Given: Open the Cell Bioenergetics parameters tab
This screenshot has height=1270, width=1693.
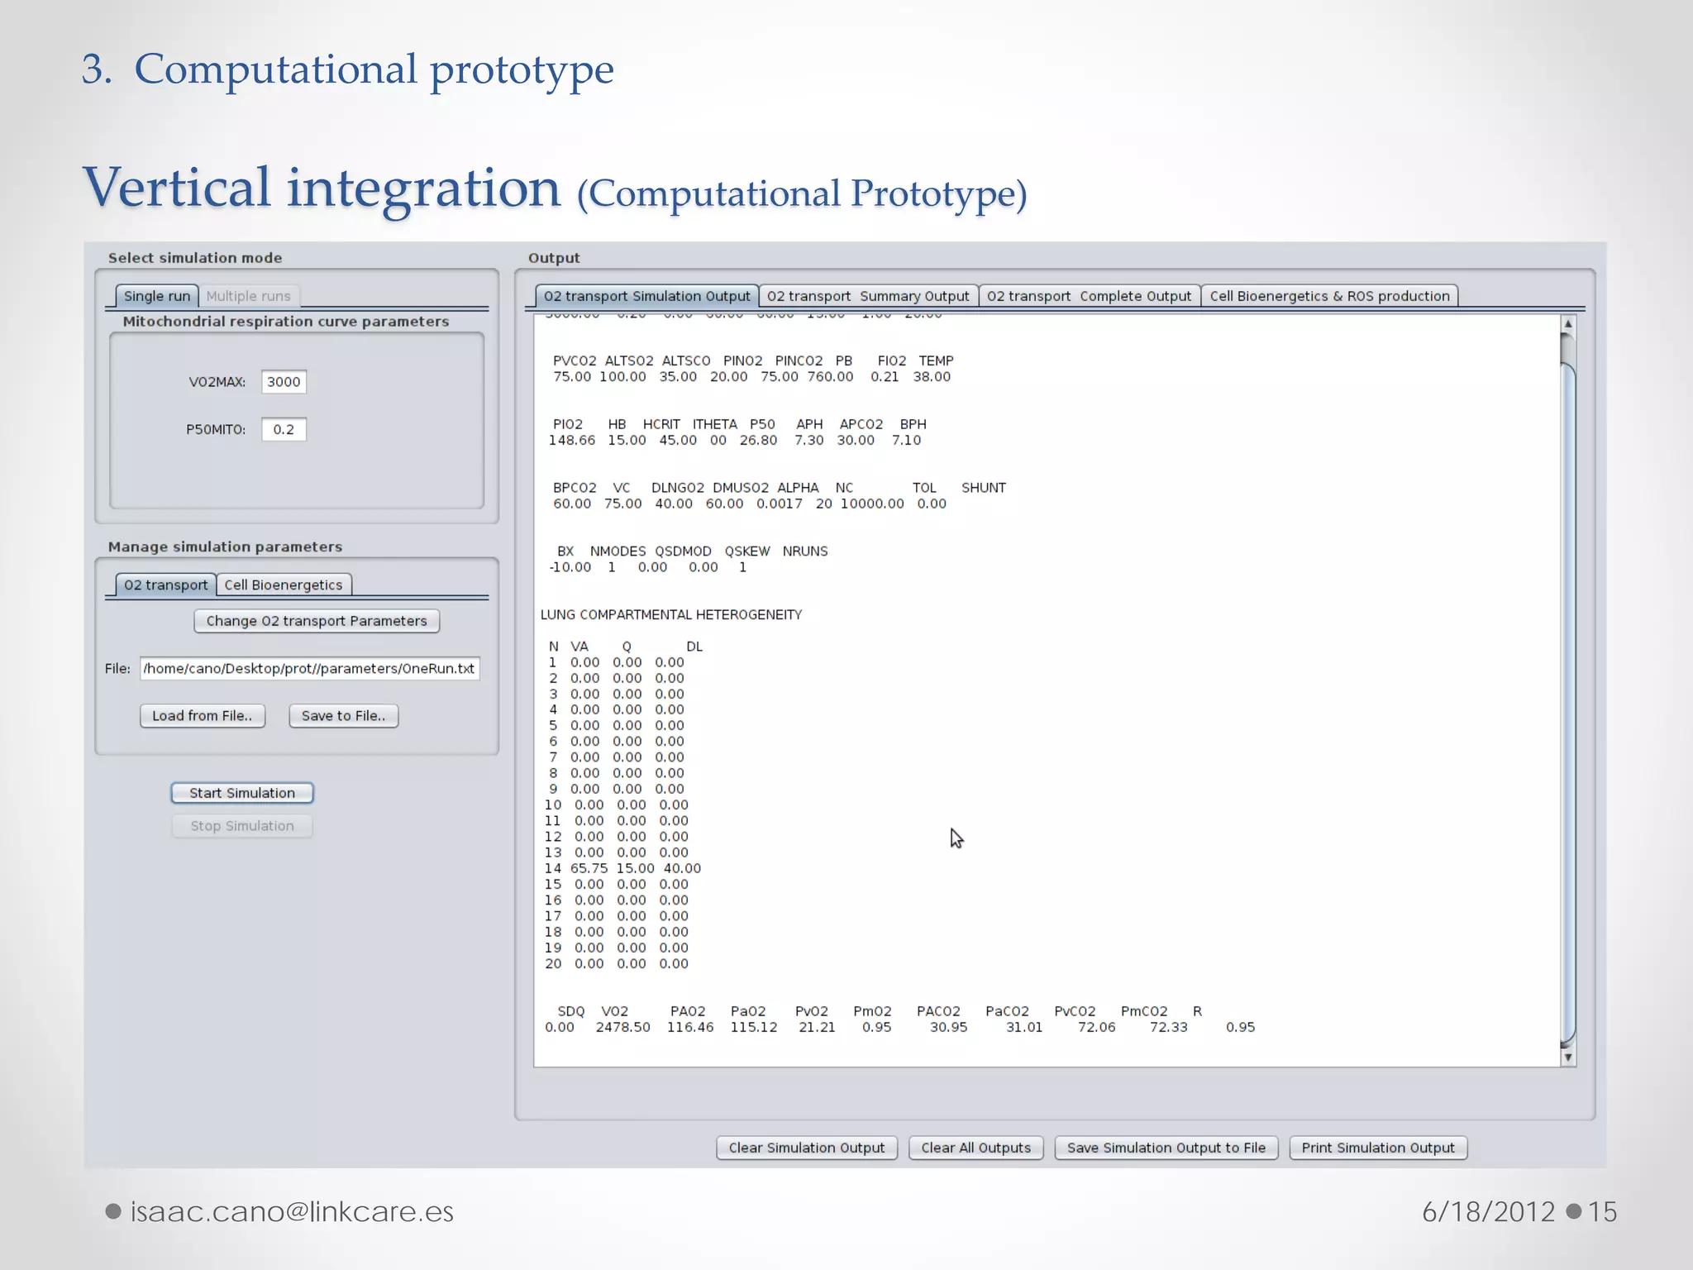Looking at the screenshot, I should (x=284, y=585).
